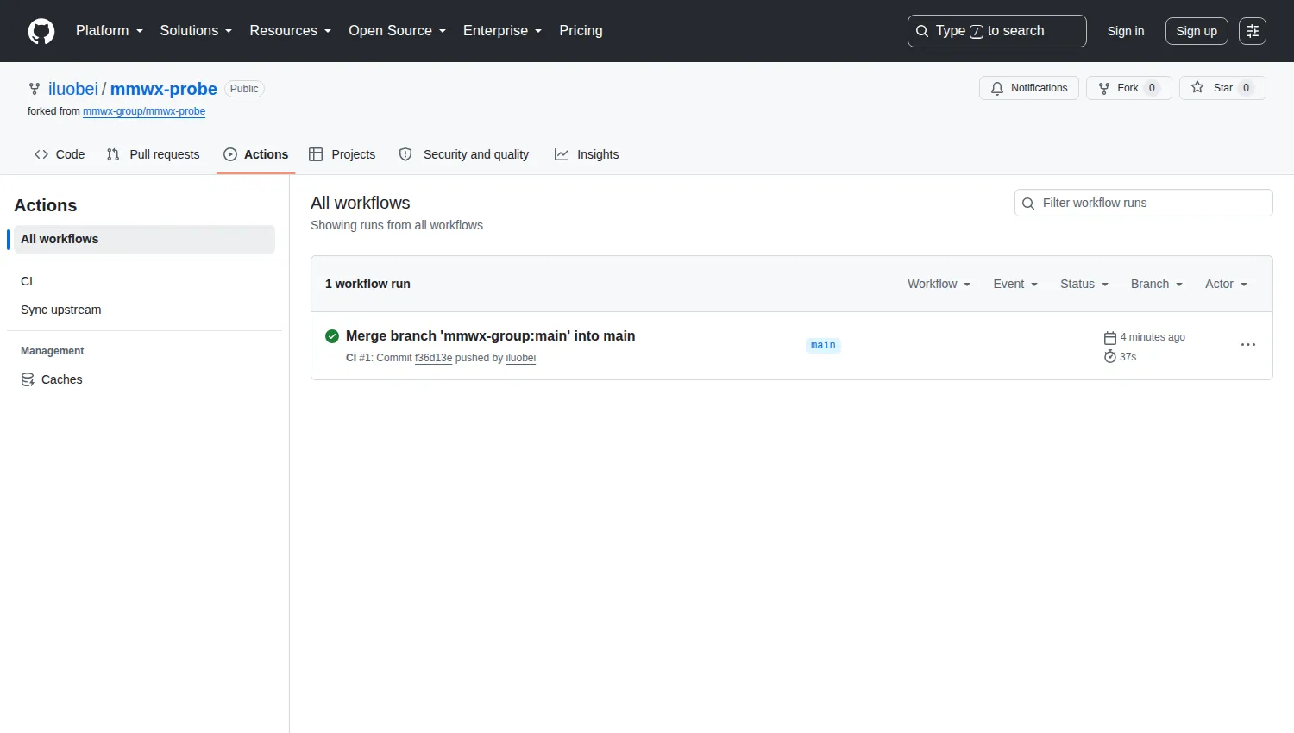Open the Projects tab
Screen dimensions: 1294x733
(x=342, y=154)
